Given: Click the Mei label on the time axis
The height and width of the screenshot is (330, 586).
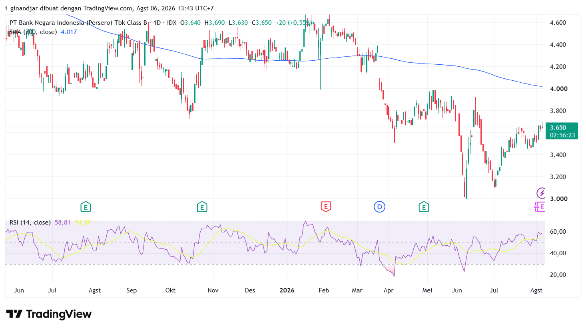Looking at the screenshot, I should (x=427, y=290).
